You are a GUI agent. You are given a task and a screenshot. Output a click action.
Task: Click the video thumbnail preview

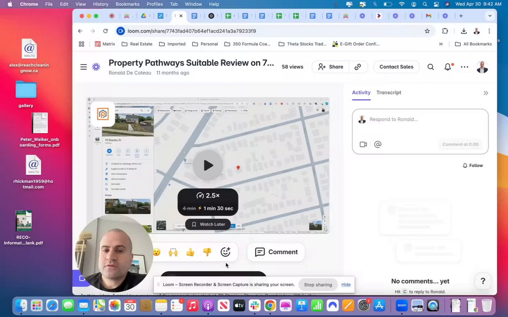[208, 165]
